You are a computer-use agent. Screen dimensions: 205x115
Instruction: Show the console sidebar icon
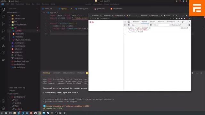[x=125, y=25]
